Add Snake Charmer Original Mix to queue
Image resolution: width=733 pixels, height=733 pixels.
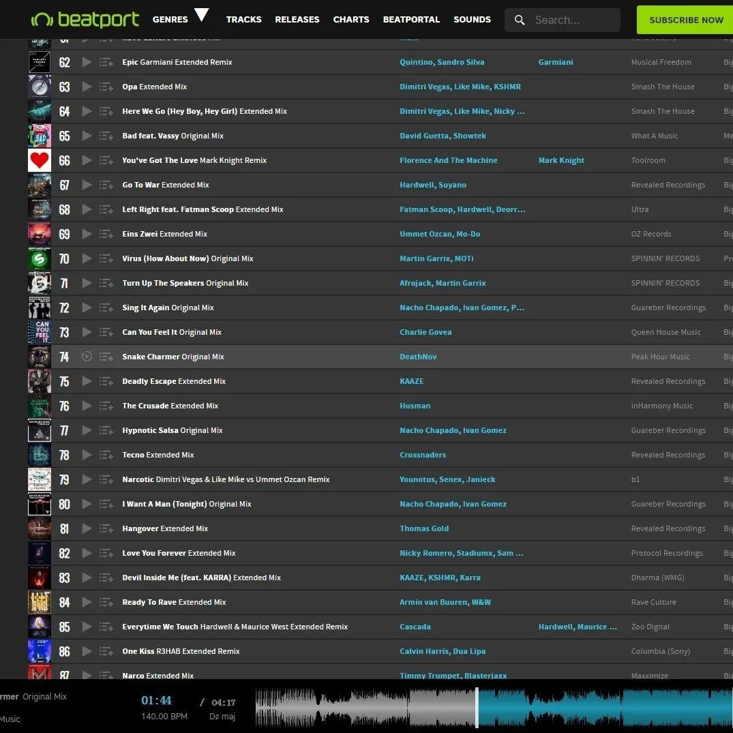point(106,357)
